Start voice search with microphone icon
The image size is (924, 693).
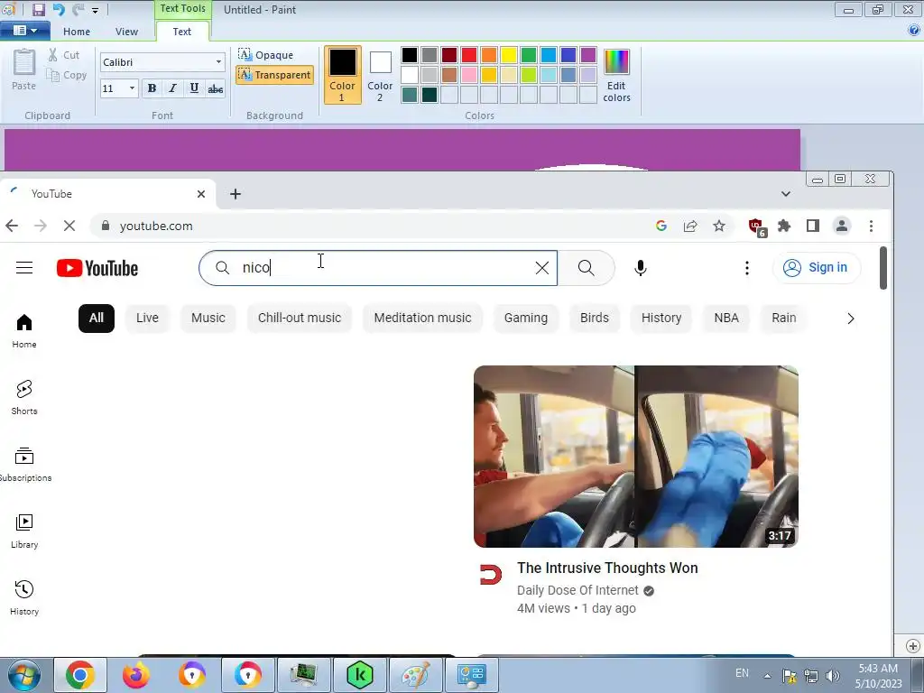(x=641, y=268)
